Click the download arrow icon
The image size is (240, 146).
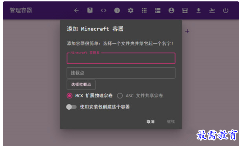[199, 10]
